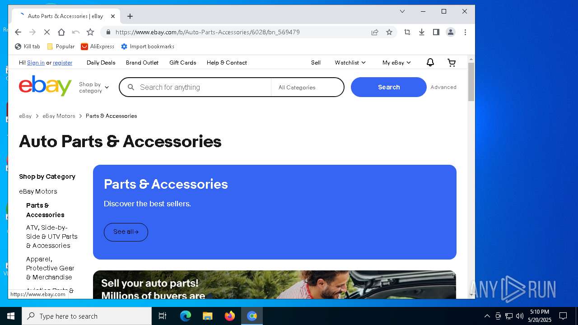The image size is (578, 325).
Task: Open the Sell page
Action: tap(316, 63)
